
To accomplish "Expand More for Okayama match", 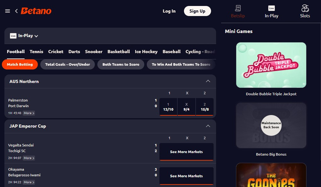I will point(29,182).
